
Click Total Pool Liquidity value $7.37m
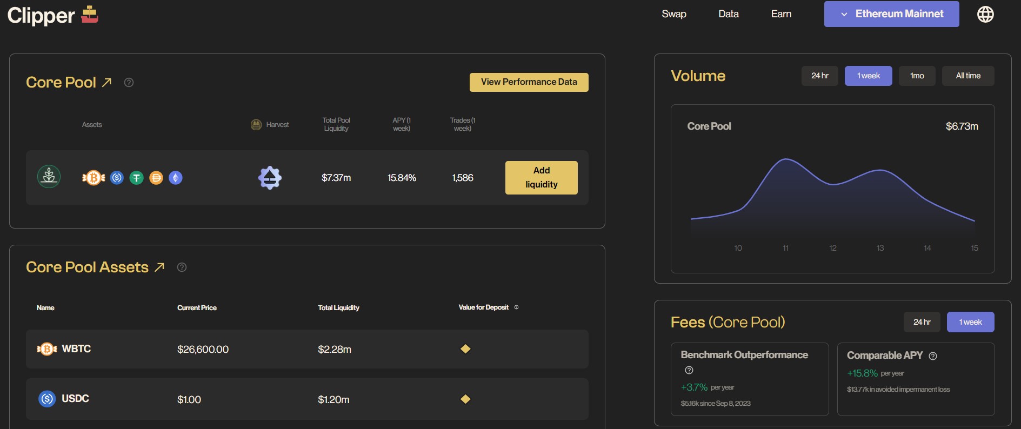pos(336,178)
